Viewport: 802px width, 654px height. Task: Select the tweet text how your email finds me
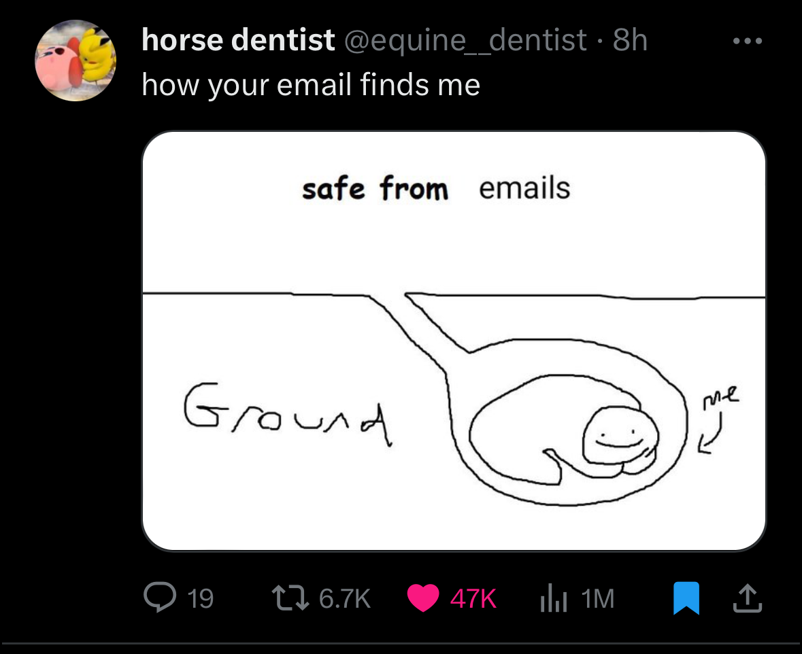(x=311, y=84)
